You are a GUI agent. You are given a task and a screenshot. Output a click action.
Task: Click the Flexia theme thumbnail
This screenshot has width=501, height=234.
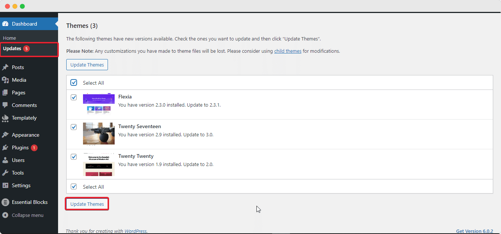tap(99, 103)
